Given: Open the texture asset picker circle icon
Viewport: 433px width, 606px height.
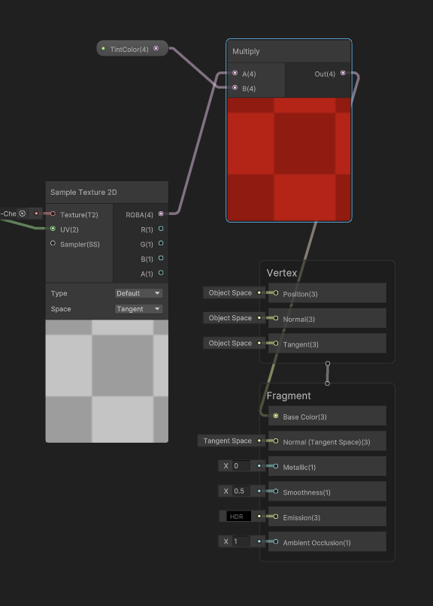Looking at the screenshot, I should 23,214.
